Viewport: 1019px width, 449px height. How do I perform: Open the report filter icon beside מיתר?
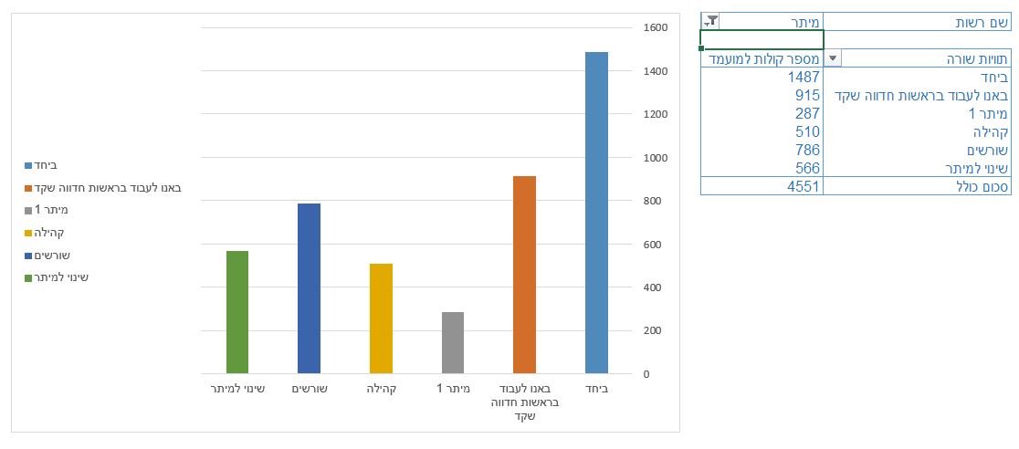click(712, 21)
